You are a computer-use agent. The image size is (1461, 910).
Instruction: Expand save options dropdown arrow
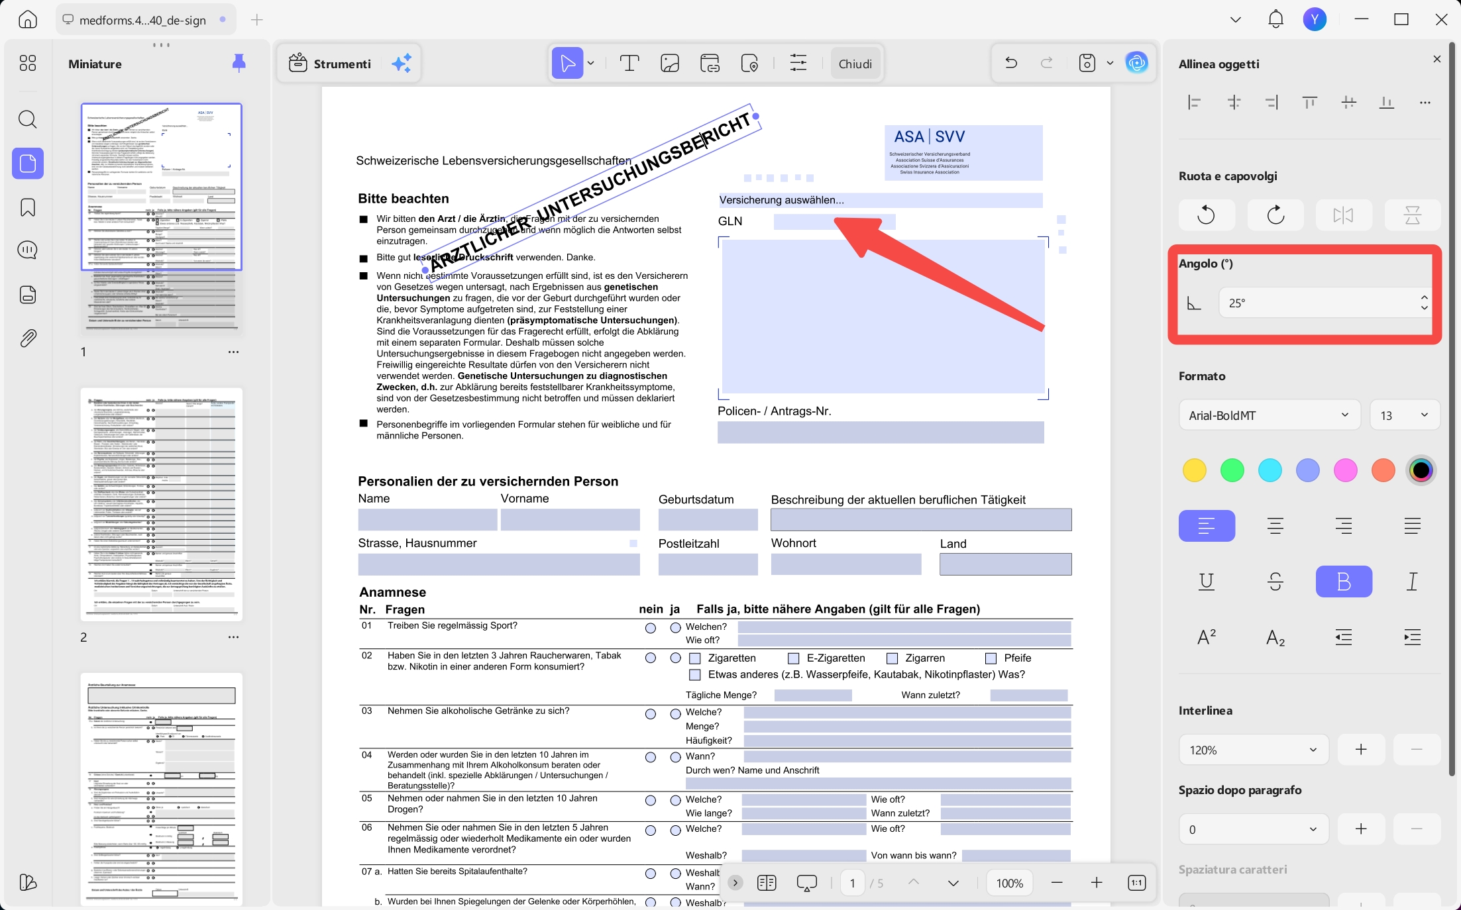click(1110, 64)
